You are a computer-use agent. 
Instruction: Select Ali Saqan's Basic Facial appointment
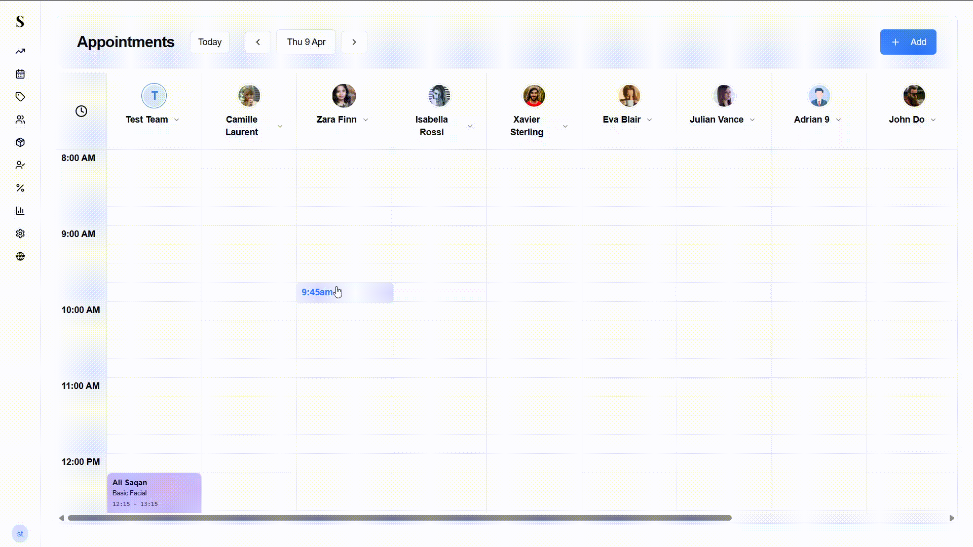(154, 492)
